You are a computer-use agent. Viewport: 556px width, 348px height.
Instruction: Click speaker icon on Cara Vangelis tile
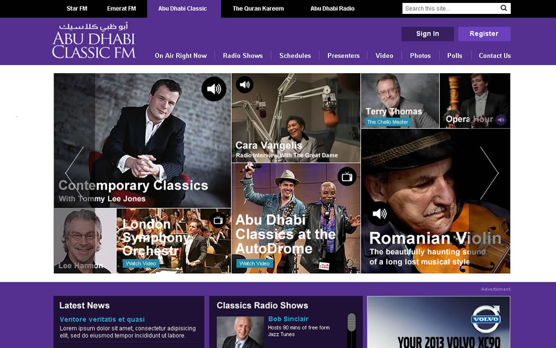244,85
